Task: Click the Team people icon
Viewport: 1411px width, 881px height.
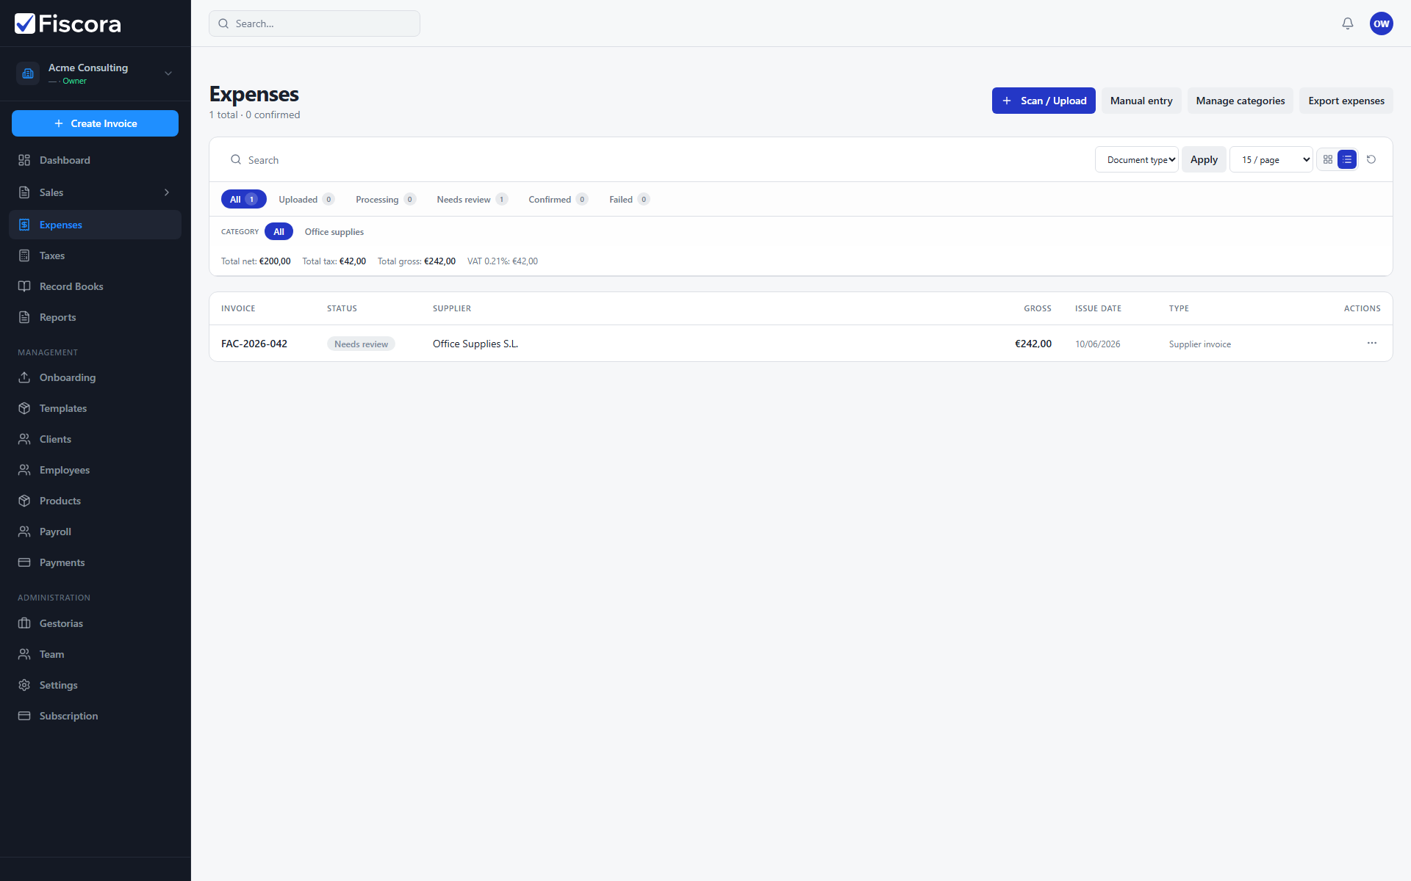Action: click(x=24, y=654)
